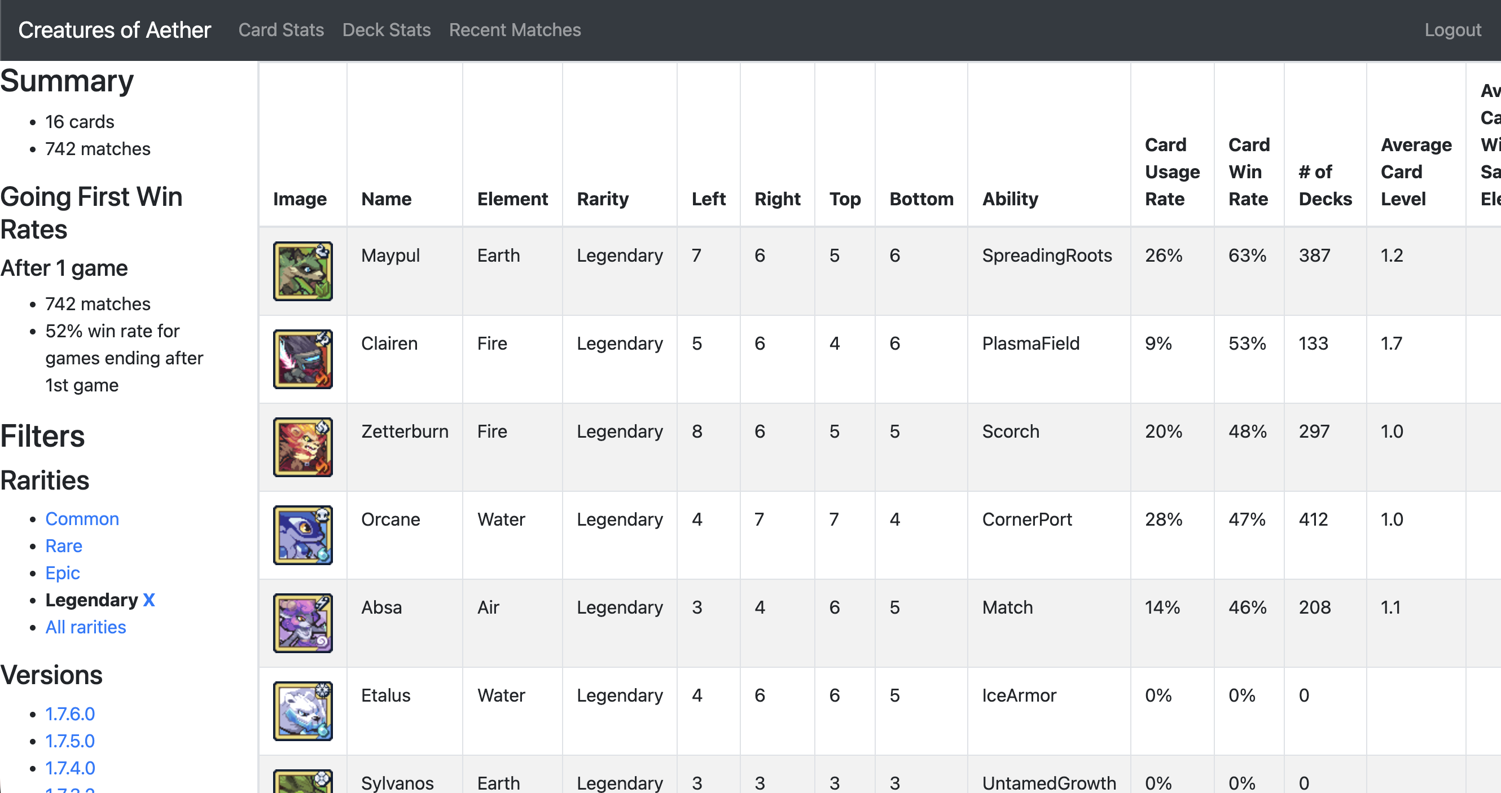Click the Card Win Rate column header
The width and height of the screenshot is (1501, 793).
tap(1248, 172)
